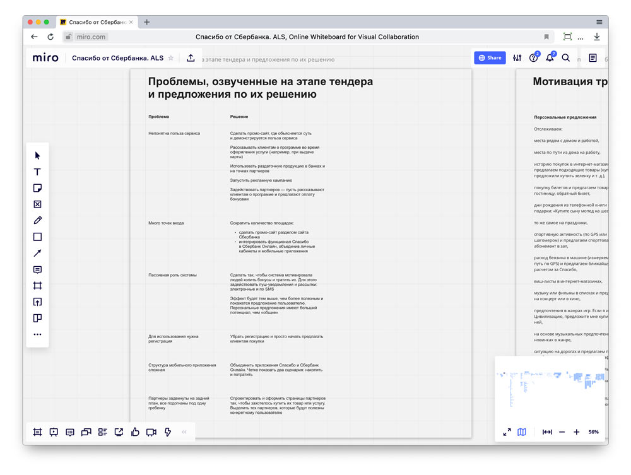Select the Sticky note tool
Viewport: 631px width, 475px height.
pos(37,187)
